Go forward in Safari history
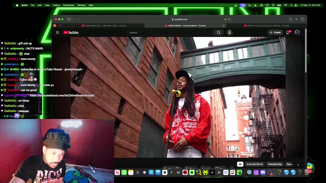 point(85,19)
